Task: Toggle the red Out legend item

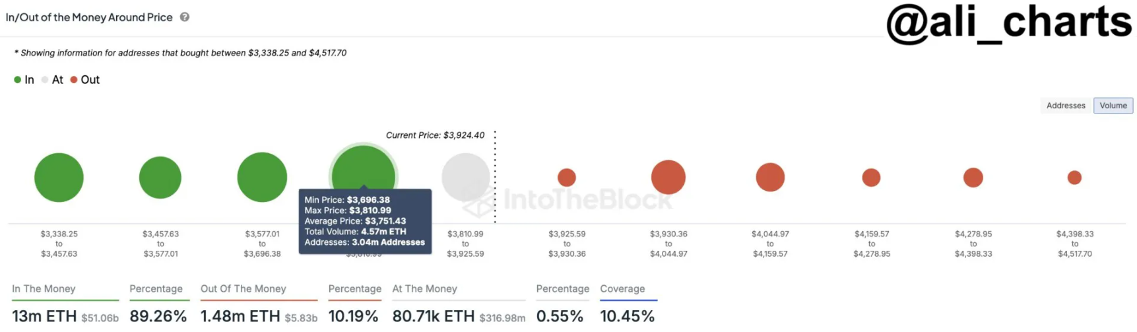Action: point(84,80)
